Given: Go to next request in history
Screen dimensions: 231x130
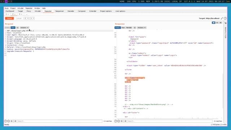Looking at the screenshot, I should (31, 18).
